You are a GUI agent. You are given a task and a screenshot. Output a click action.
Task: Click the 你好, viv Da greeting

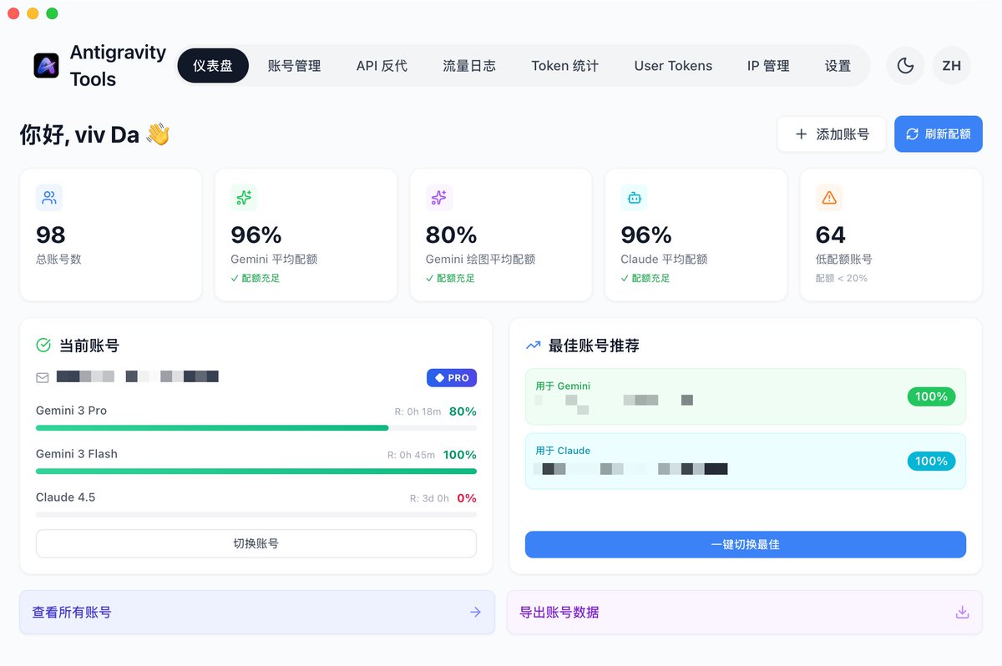pos(94,134)
